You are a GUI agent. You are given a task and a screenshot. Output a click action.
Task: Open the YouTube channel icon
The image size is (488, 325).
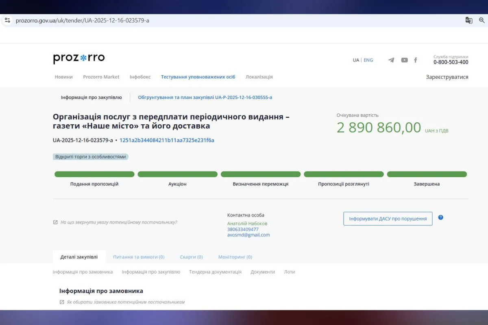pos(404,60)
